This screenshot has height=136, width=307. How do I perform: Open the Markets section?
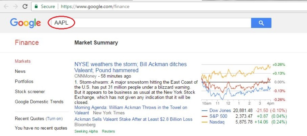coord(23,61)
